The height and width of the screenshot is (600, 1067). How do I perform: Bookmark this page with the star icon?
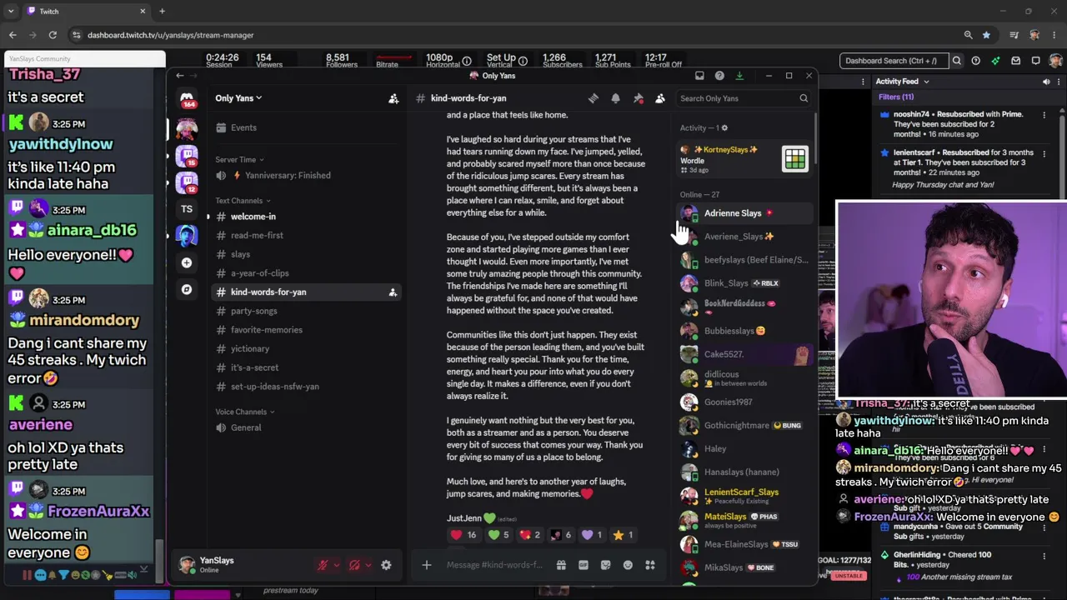986,35
